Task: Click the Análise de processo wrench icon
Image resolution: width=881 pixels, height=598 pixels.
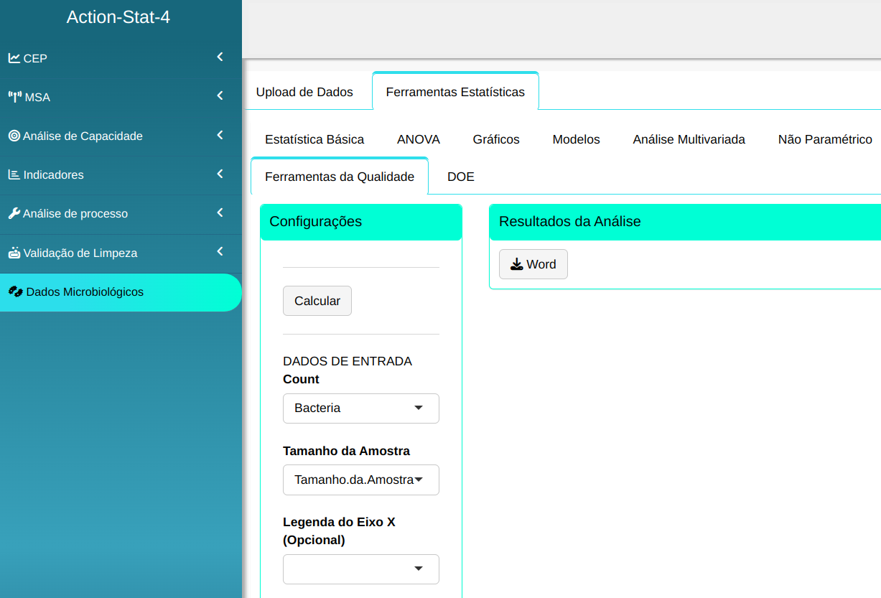Action: pos(14,213)
